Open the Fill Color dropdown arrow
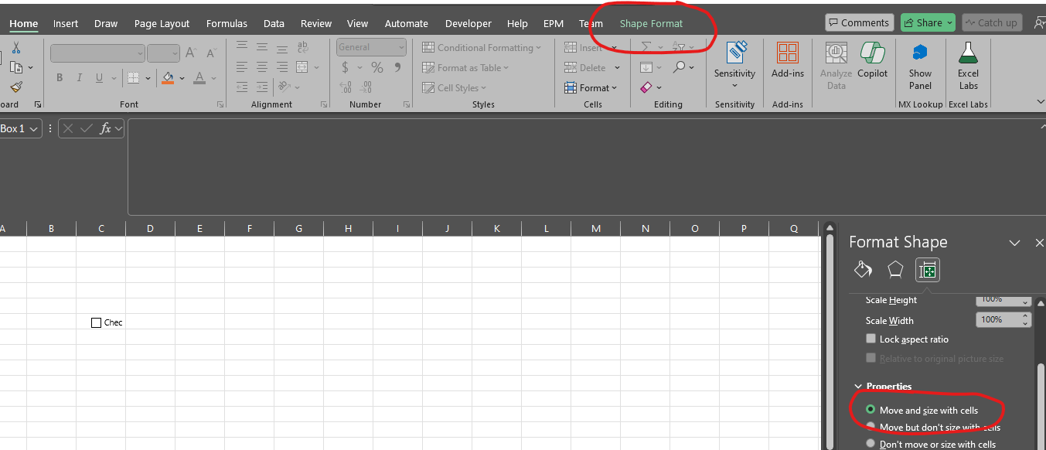 (180, 78)
